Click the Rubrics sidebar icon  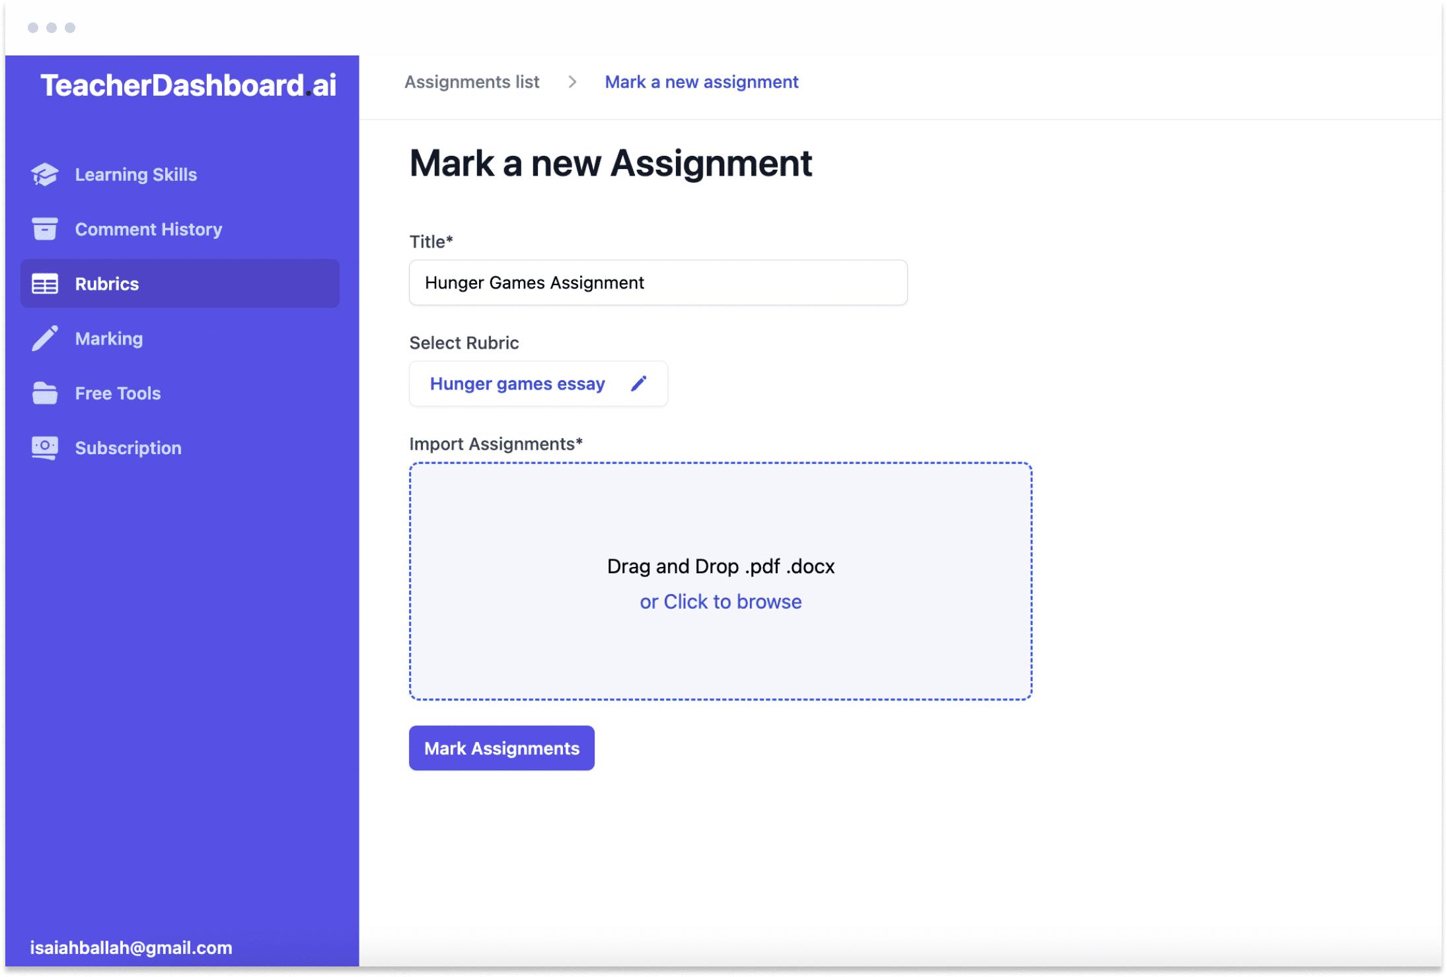point(45,283)
